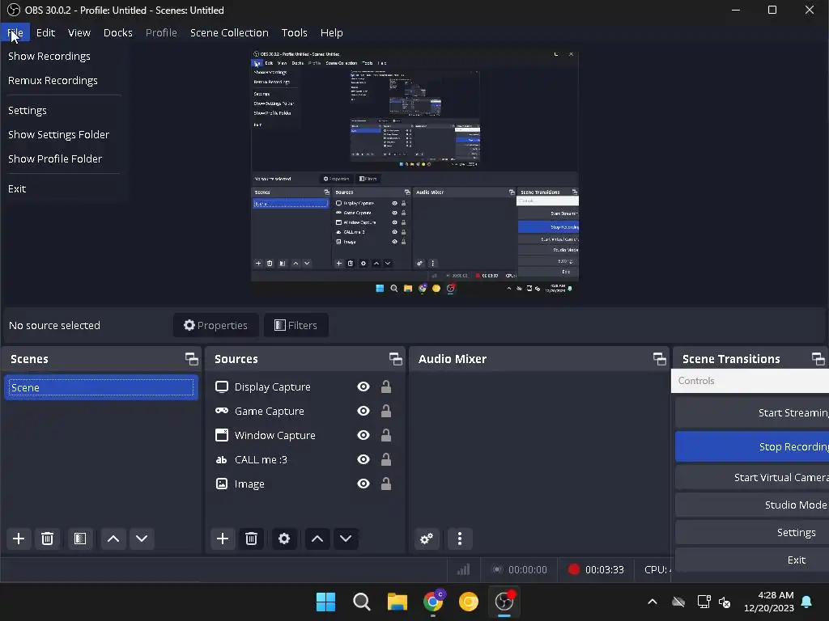Click the picture icon beside the Image source
Screen dimensions: 829x621
point(222,484)
